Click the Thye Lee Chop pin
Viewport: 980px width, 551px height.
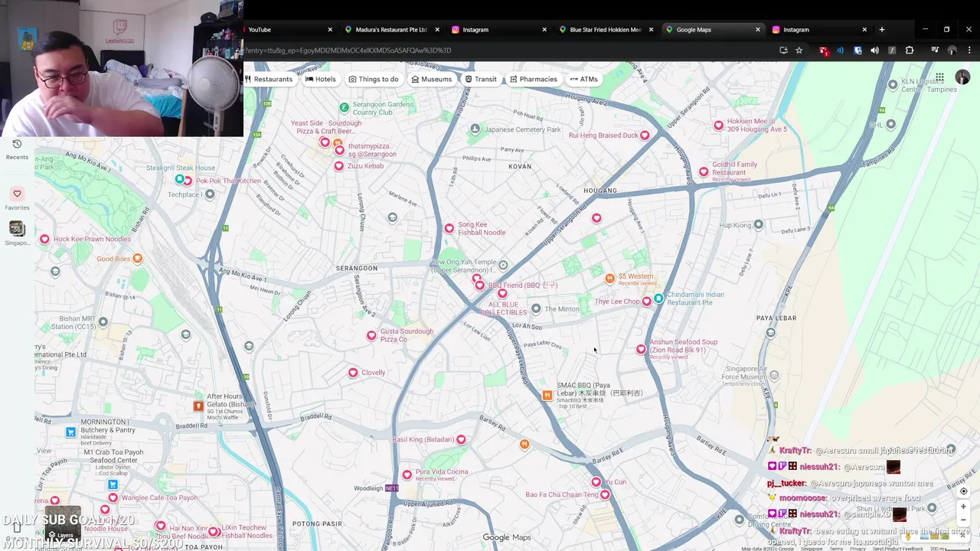[647, 302]
